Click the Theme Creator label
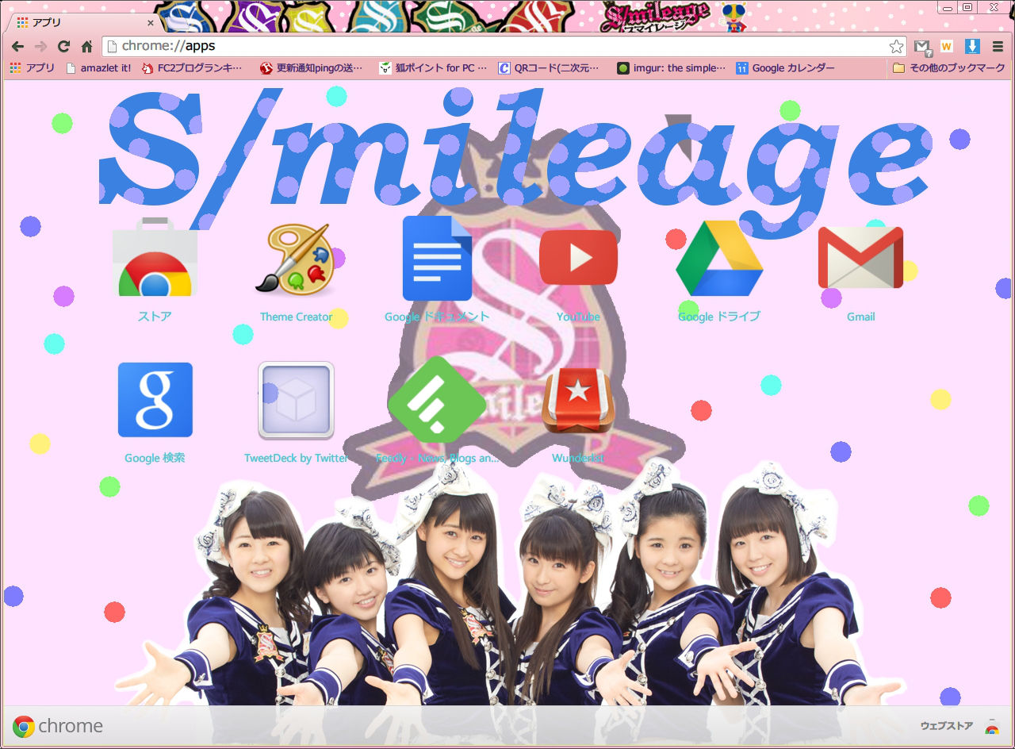The width and height of the screenshot is (1015, 749). [296, 317]
